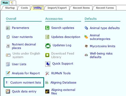Click the Animal type defaults icon
Screen dimensions: 126x96
[x=86, y=28]
